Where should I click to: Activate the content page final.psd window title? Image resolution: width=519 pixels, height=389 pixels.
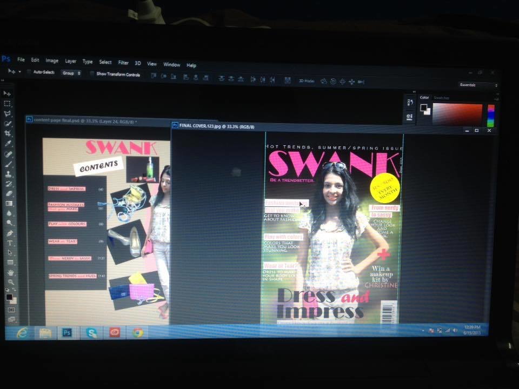point(85,120)
